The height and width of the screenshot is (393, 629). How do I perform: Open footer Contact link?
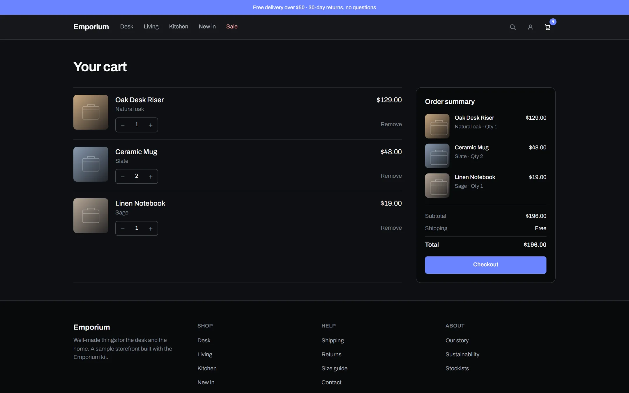(331, 382)
